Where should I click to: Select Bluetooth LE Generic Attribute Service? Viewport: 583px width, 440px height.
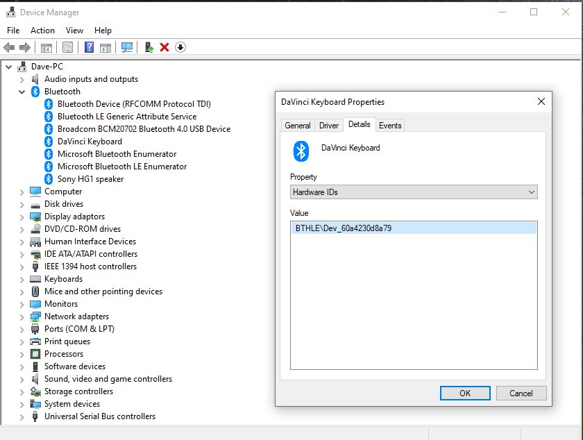click(127, 117)
